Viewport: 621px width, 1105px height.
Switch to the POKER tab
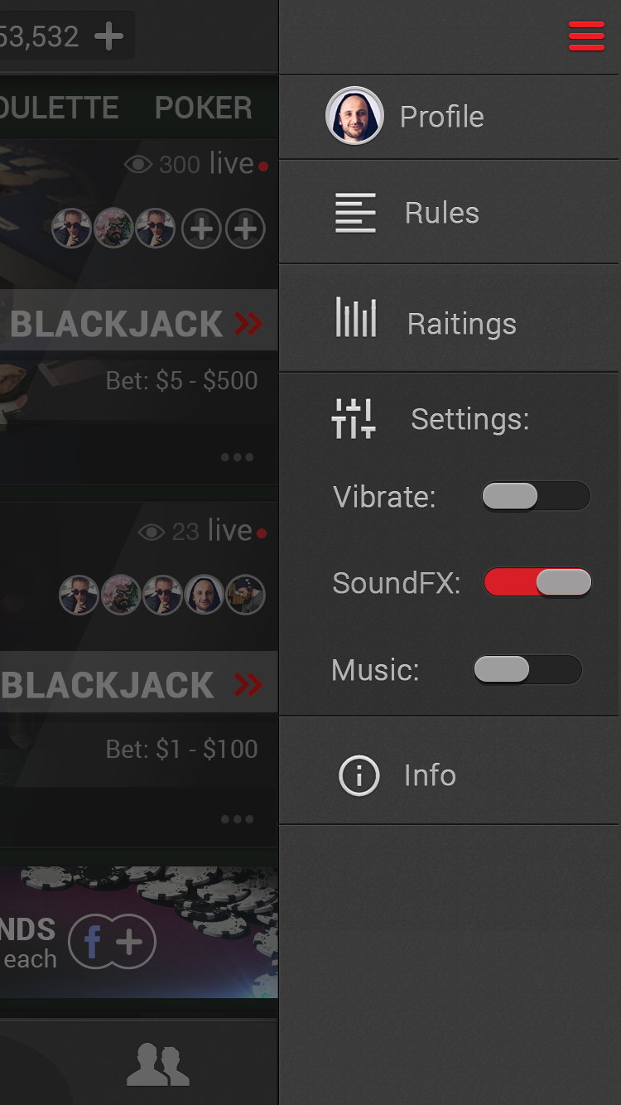pos(204,108)
